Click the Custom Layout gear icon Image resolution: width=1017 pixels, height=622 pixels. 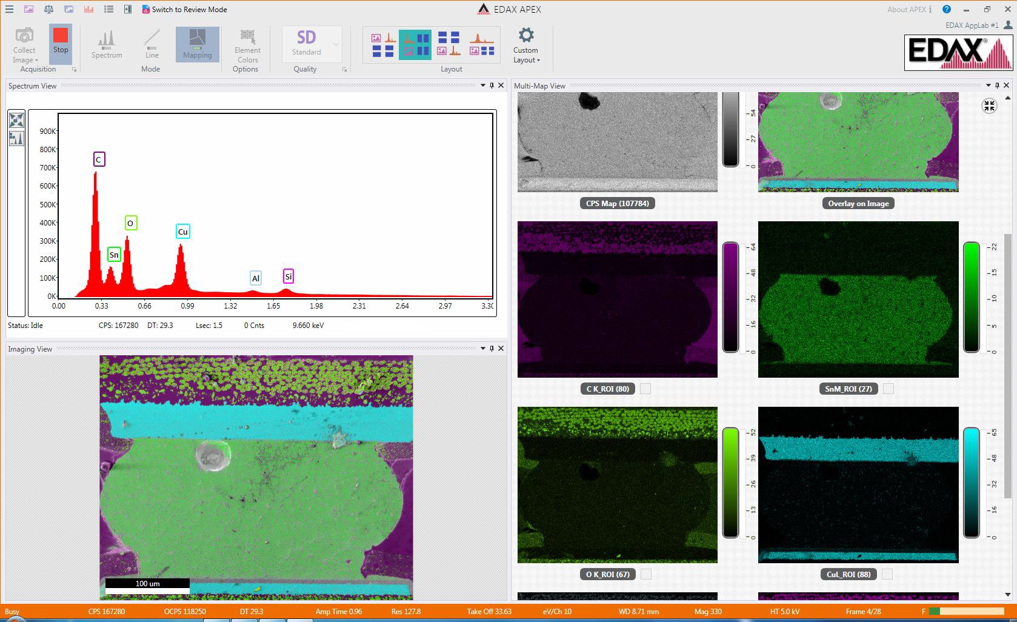pyautogui.click(x=526, y=36)
